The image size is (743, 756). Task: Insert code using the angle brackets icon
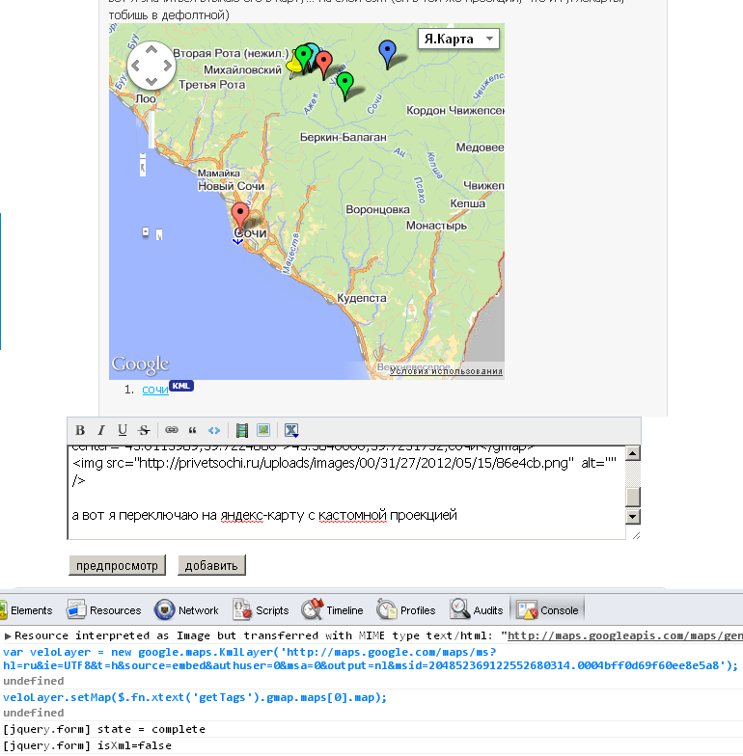(214, 430)
